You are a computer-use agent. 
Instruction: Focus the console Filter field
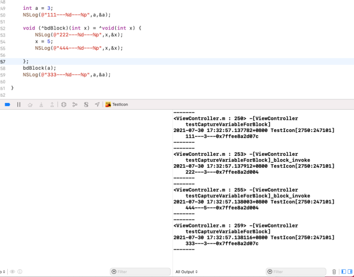[x=296, y=272]
